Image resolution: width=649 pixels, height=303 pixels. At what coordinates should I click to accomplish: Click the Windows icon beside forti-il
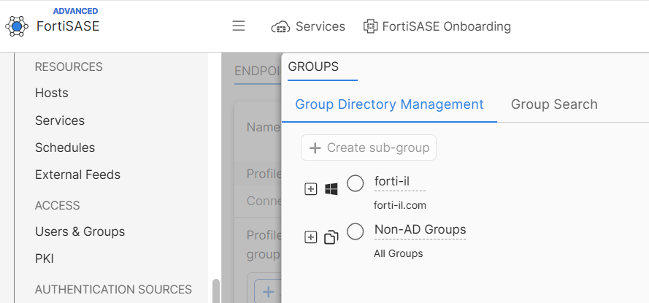(x=331, y=189)
